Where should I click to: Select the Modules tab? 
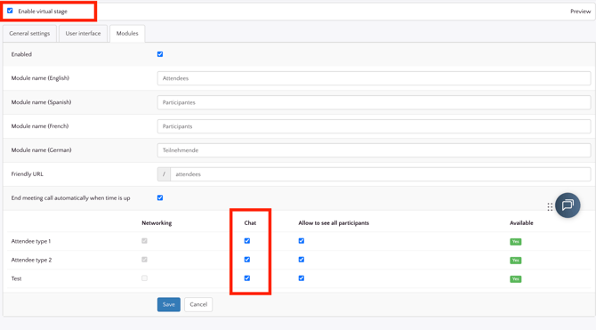click(127, 34)
